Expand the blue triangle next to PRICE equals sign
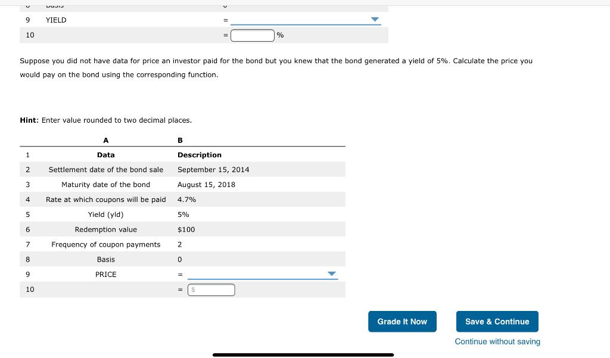This screenshot has height=358, width=610. point(332,274)
